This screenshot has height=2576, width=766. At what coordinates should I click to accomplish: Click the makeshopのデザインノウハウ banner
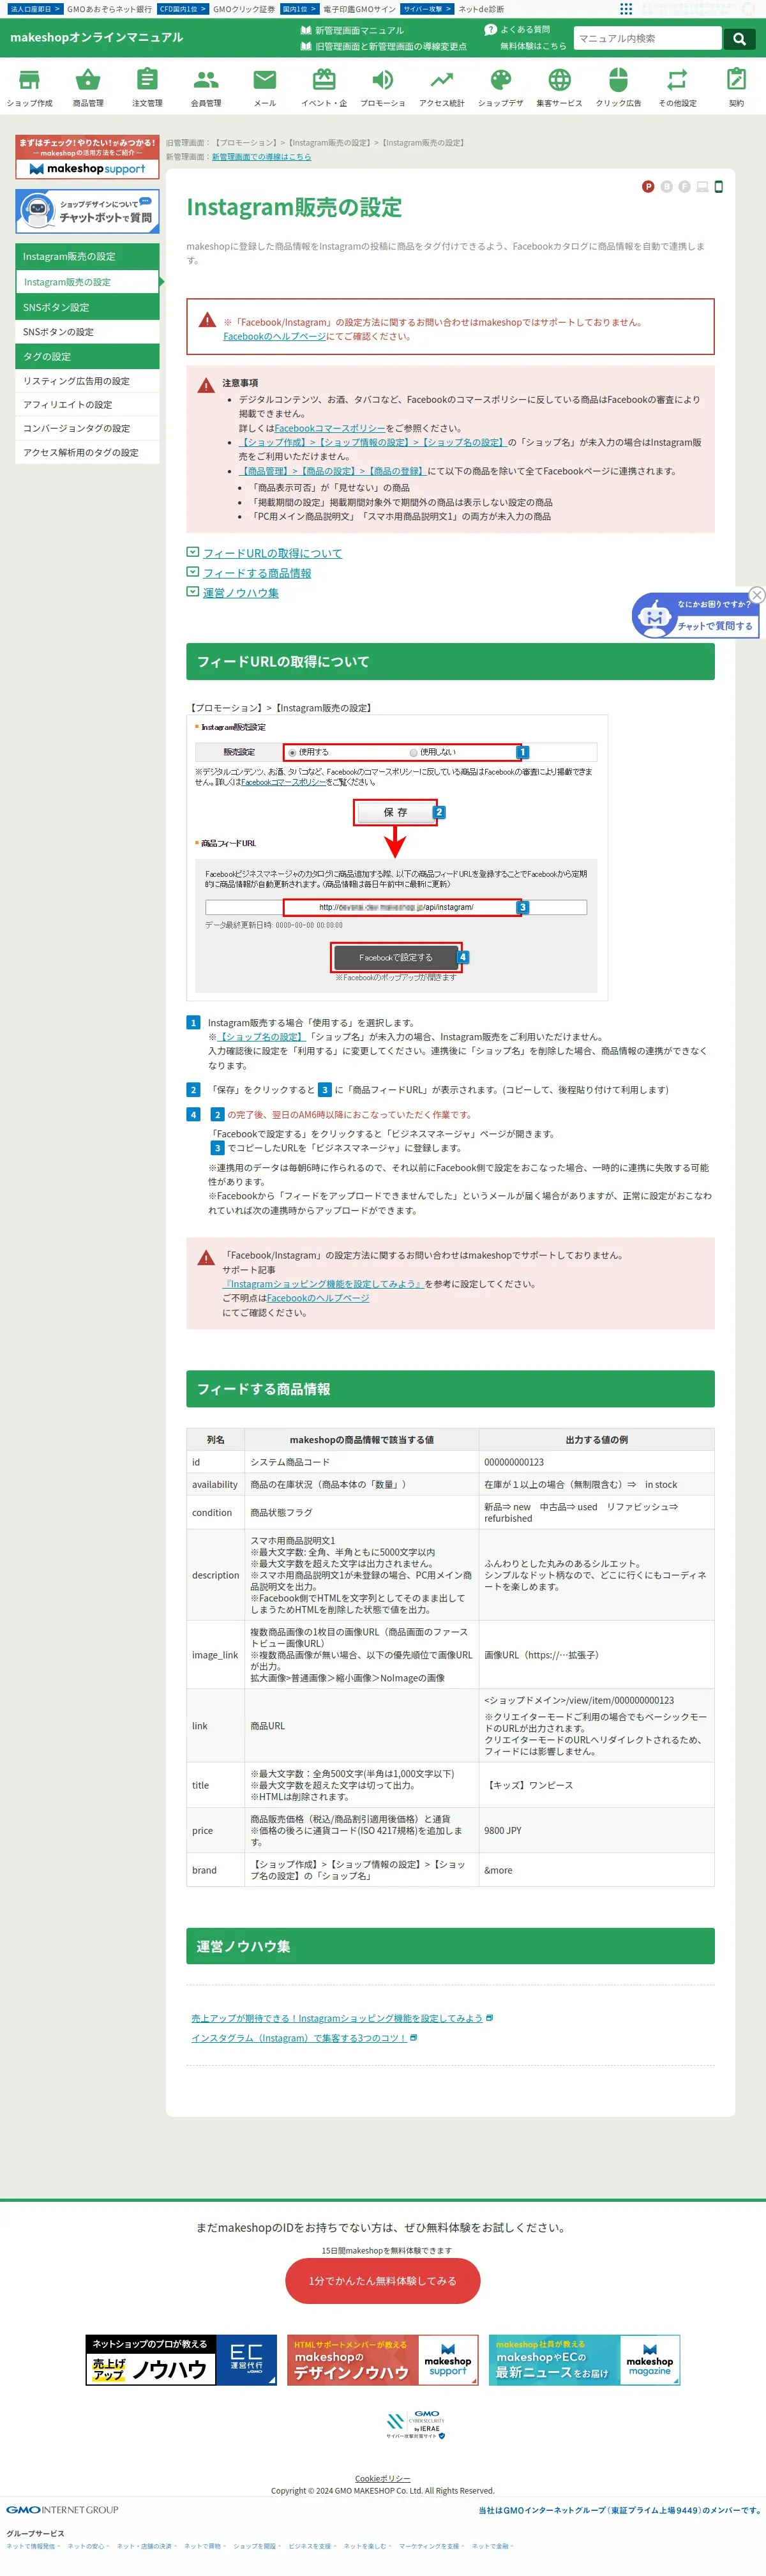383,2360
